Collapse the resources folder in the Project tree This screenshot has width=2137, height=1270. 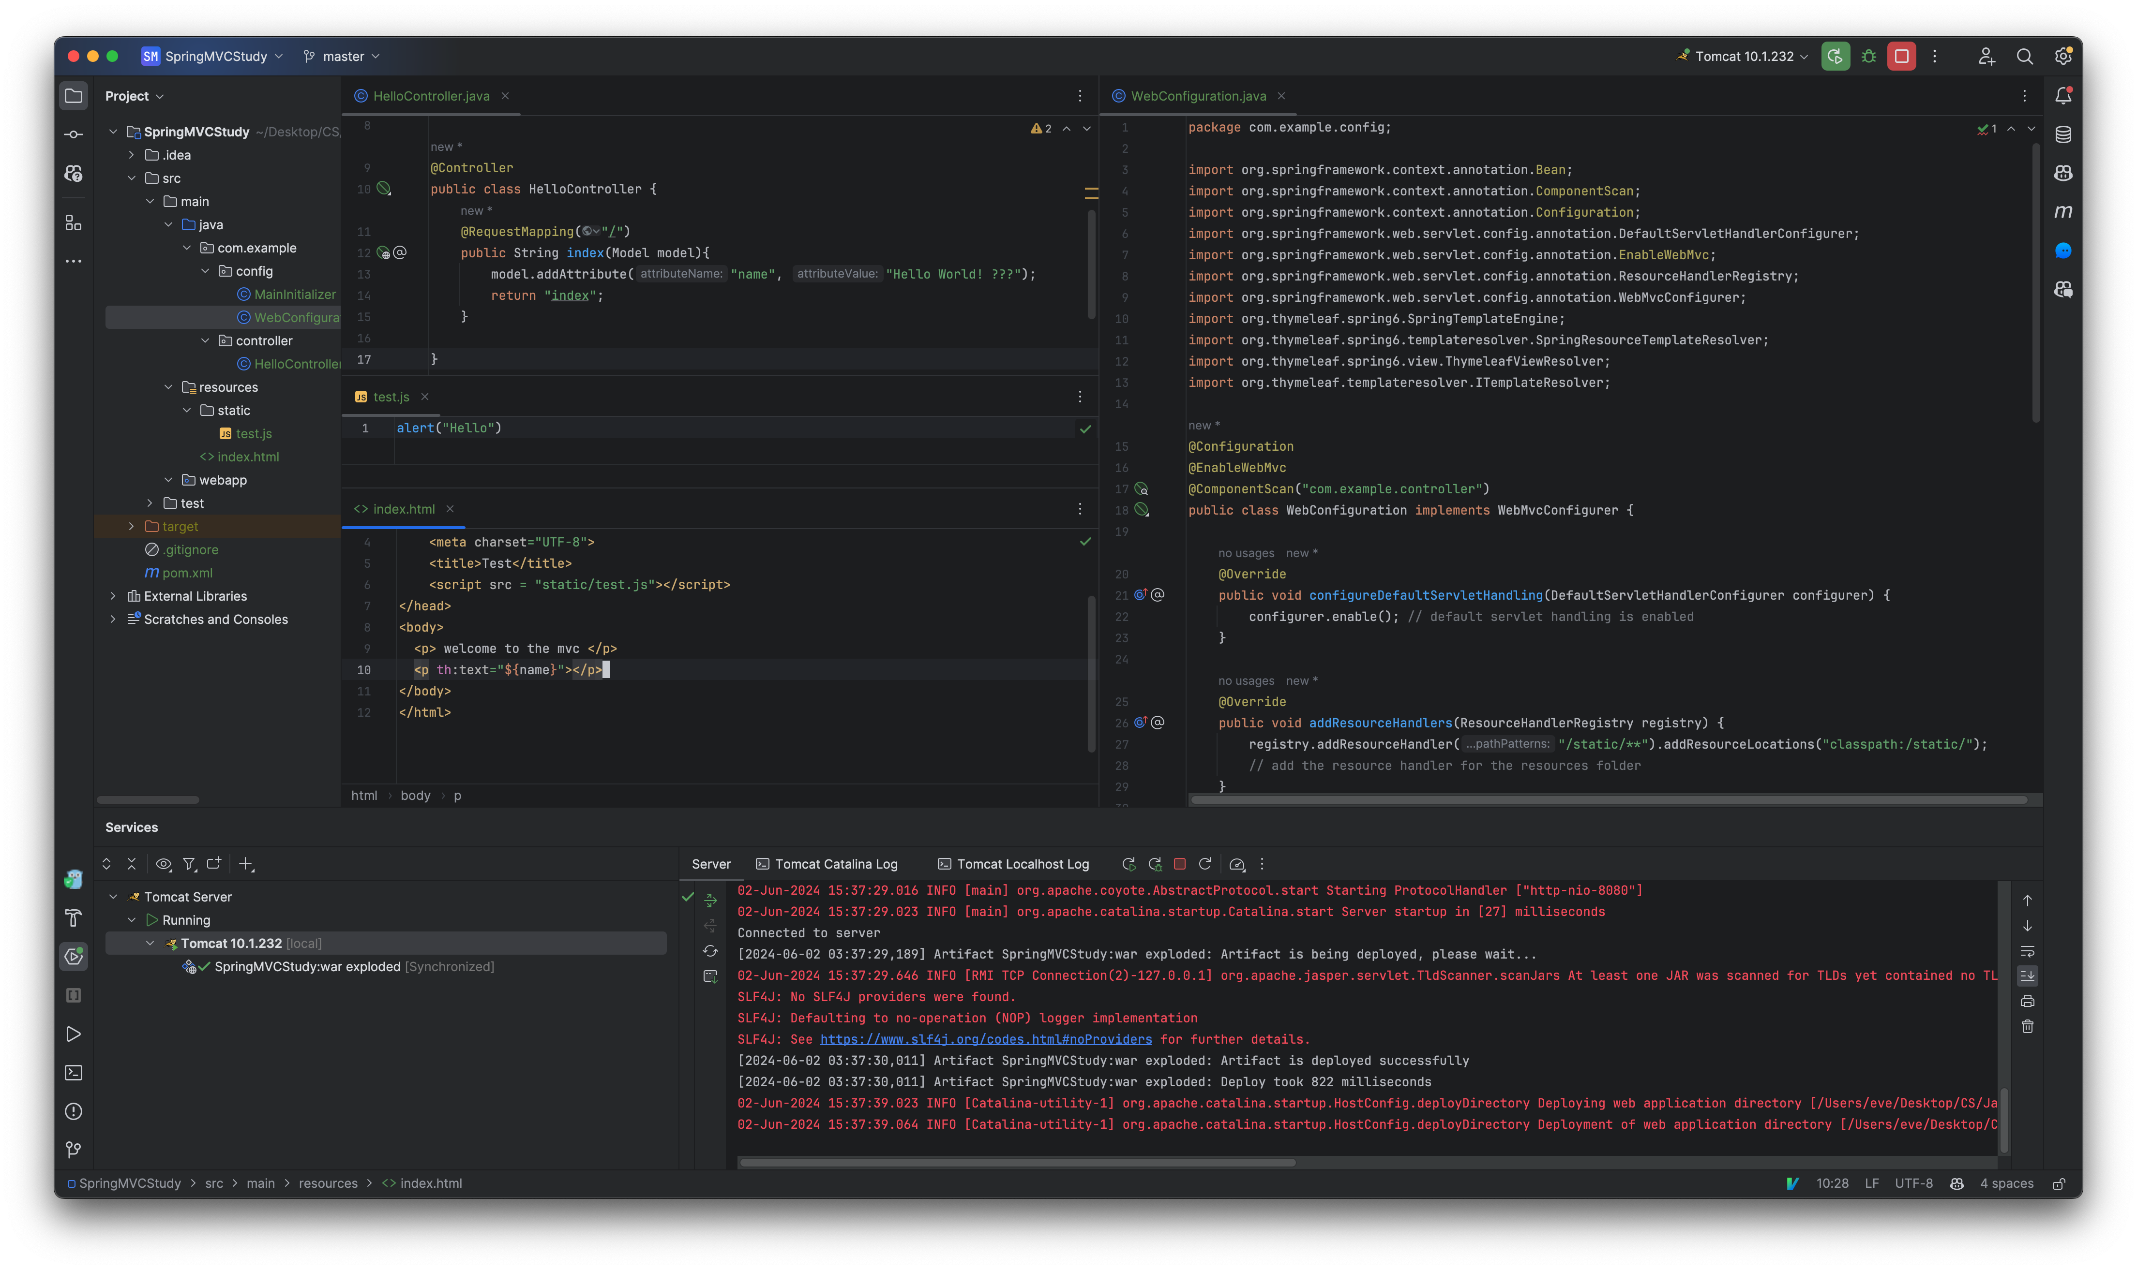(x=169, y=387)
